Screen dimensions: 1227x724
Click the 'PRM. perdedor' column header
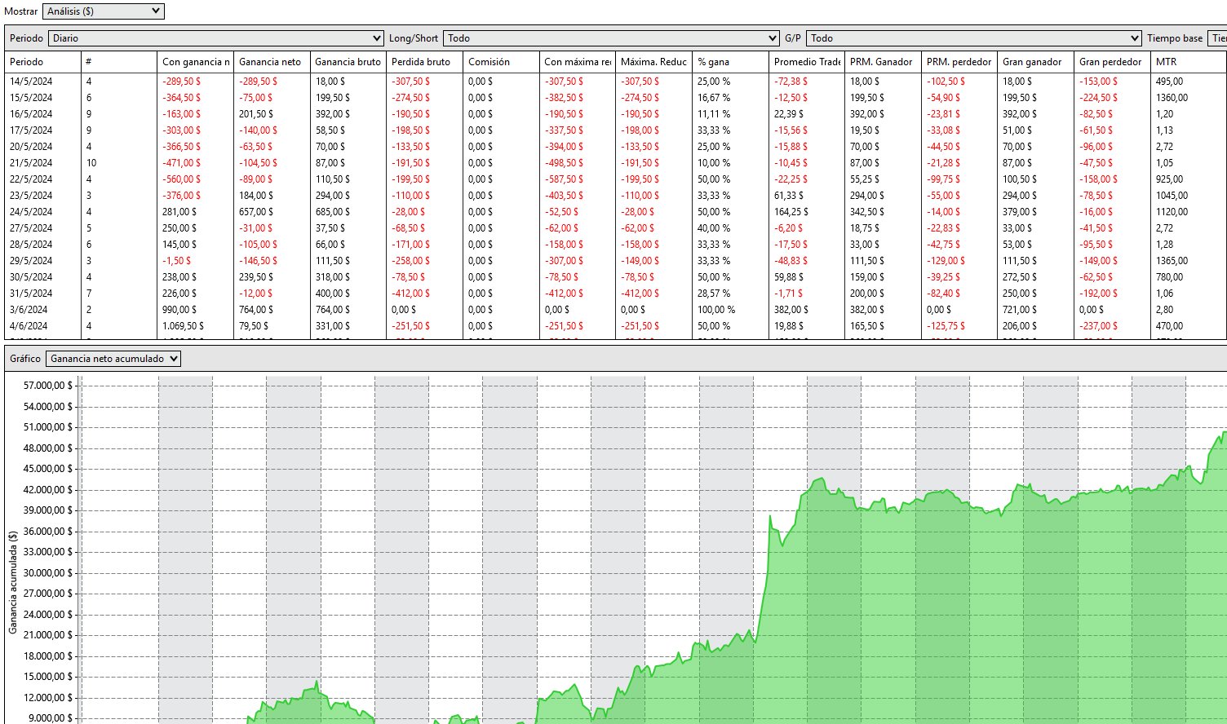click(x=959, y=62)
